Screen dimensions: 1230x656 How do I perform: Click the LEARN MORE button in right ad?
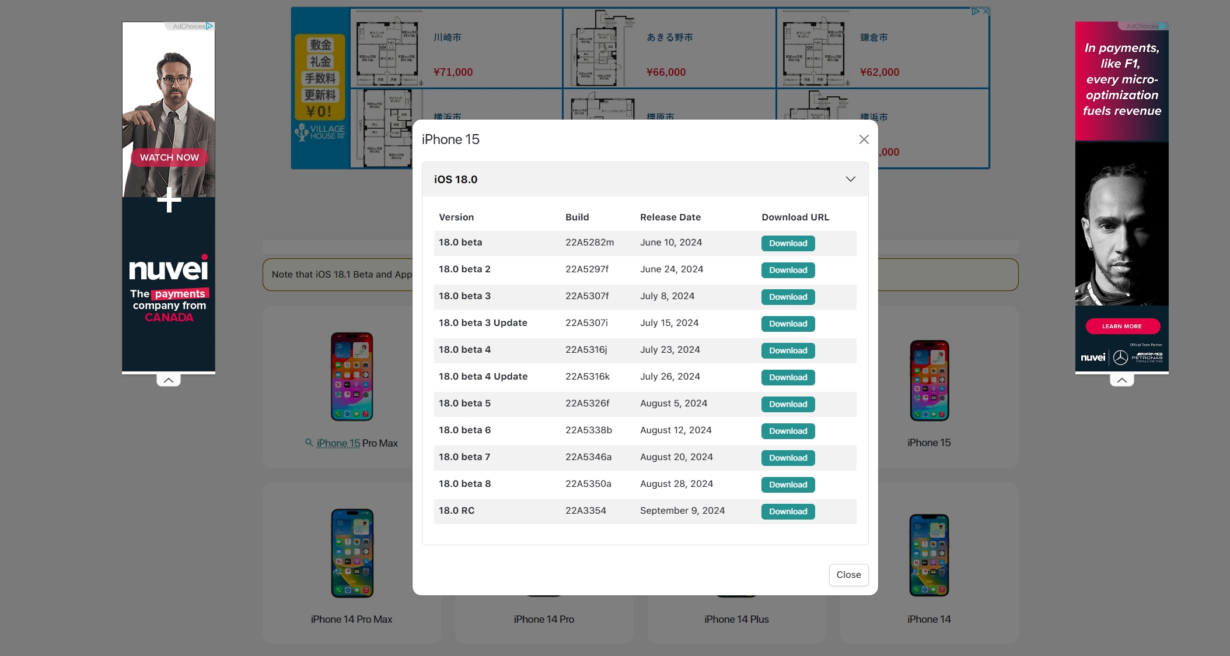pyautogui.click(x=1121, y=327)
